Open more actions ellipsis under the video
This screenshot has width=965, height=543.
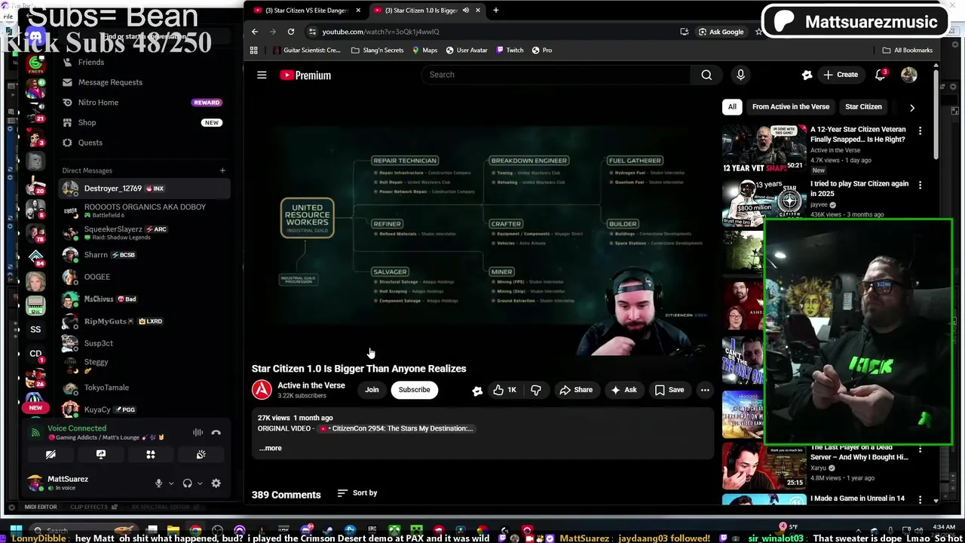[705, 390]
